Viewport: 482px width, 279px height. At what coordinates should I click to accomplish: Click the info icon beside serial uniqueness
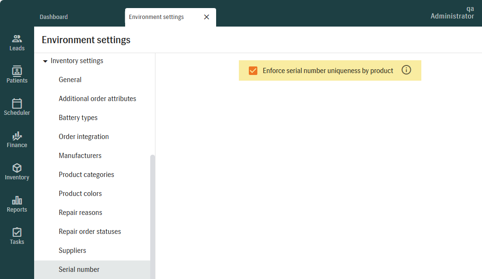coord(406,70)
